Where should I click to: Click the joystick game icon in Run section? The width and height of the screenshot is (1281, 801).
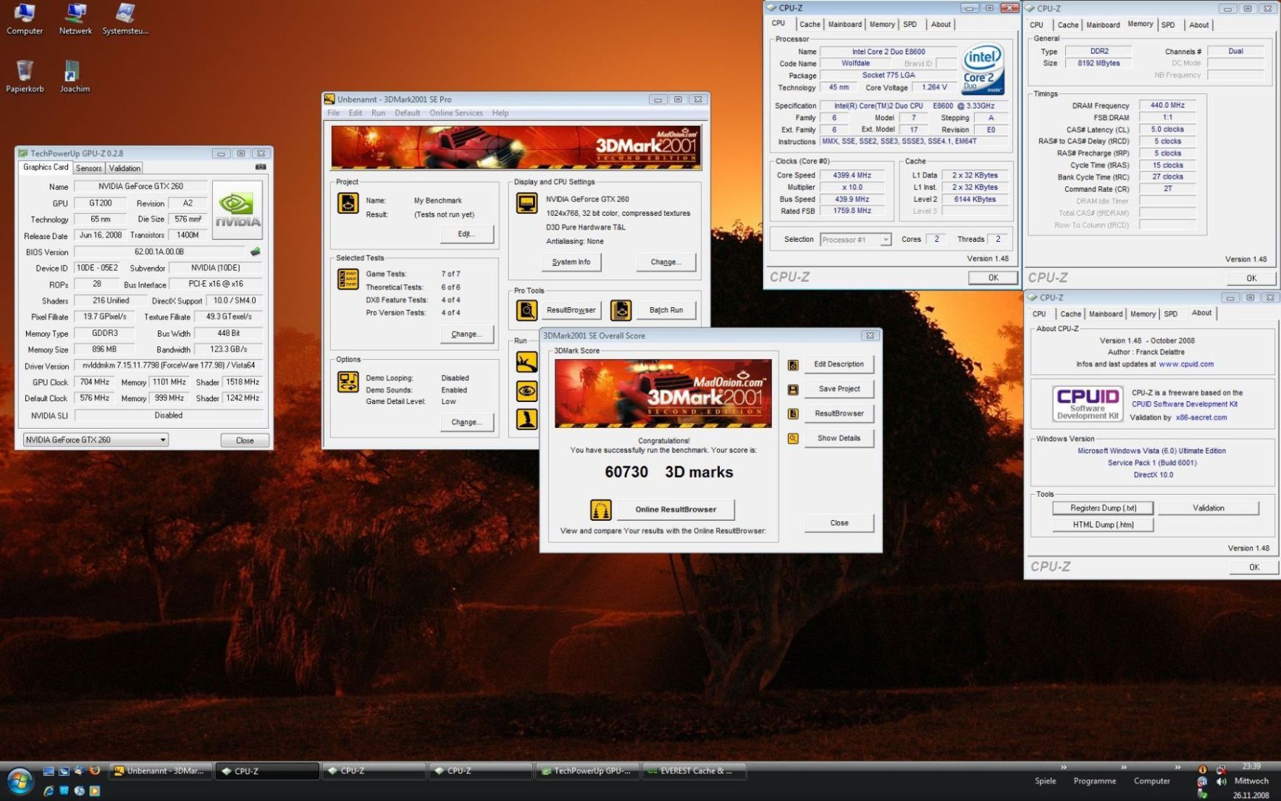(526, 419)
